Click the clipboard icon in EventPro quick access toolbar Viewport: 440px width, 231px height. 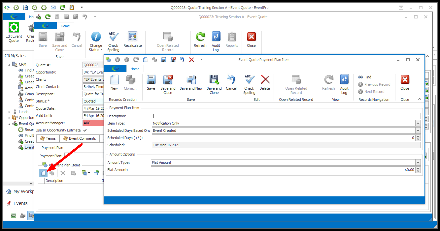click(x=72, y=7)
